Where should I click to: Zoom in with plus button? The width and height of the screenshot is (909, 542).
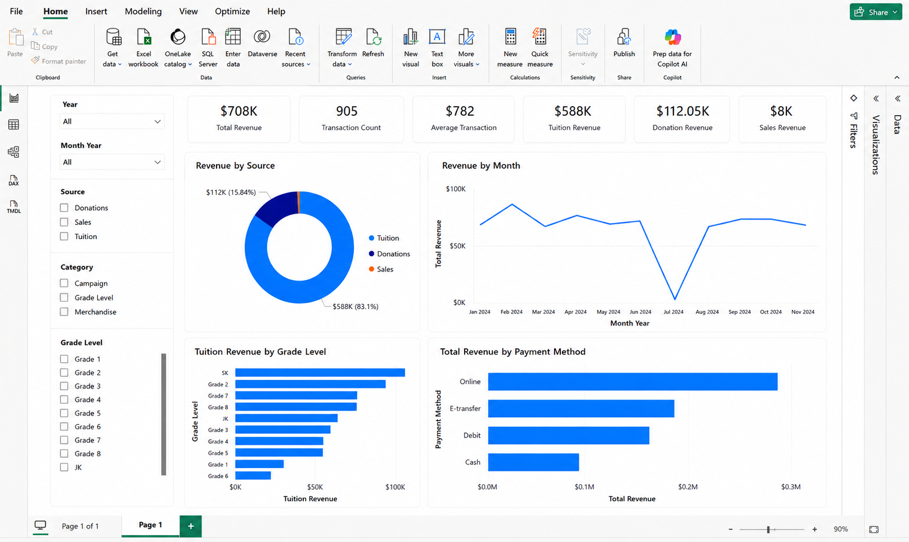click(814, 529)
